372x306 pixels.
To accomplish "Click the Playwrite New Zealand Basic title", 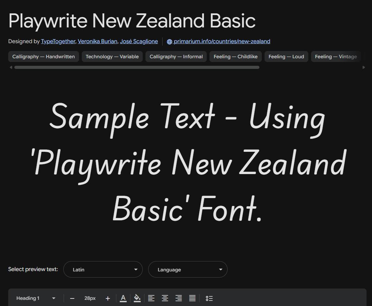I will coord(132,21).
